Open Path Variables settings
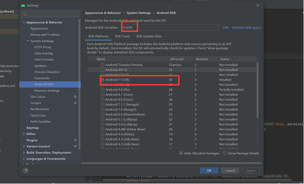 40,121
